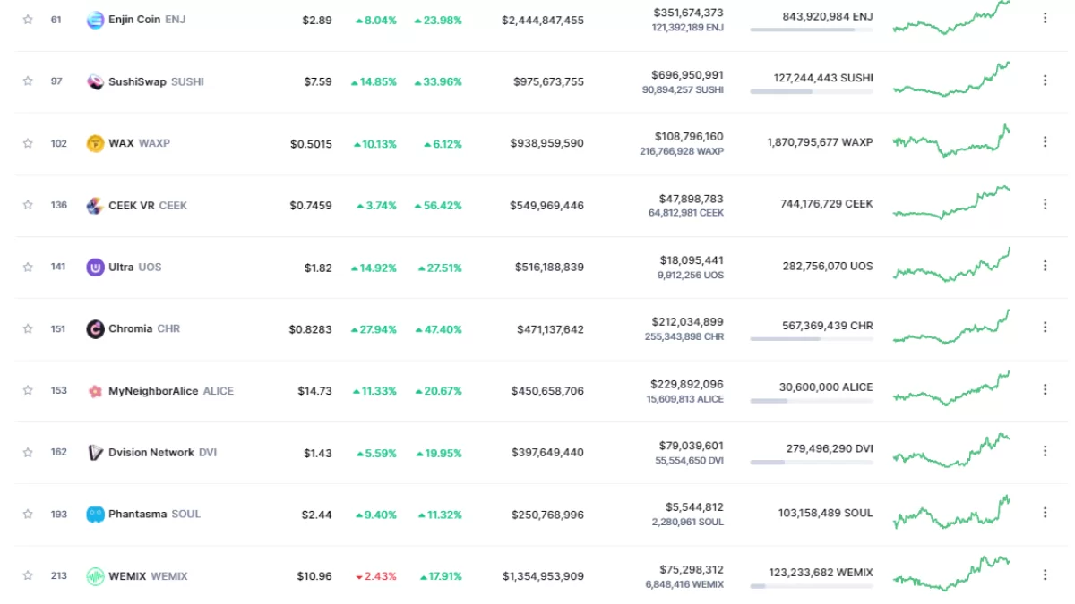
Task: Click the Enjin Coin logo icon
Action: [x=95, y=20]
